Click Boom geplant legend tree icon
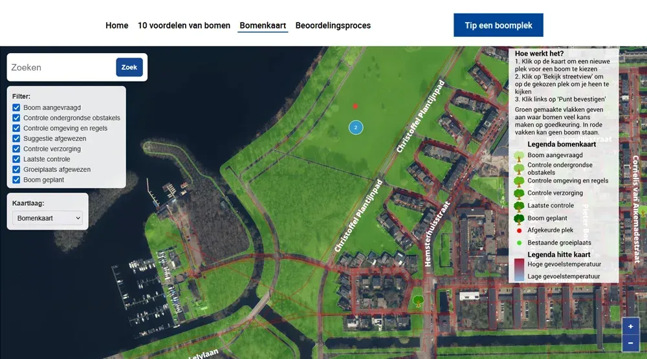The width and height of the screenshot is (647, 359). click(519, 219)
